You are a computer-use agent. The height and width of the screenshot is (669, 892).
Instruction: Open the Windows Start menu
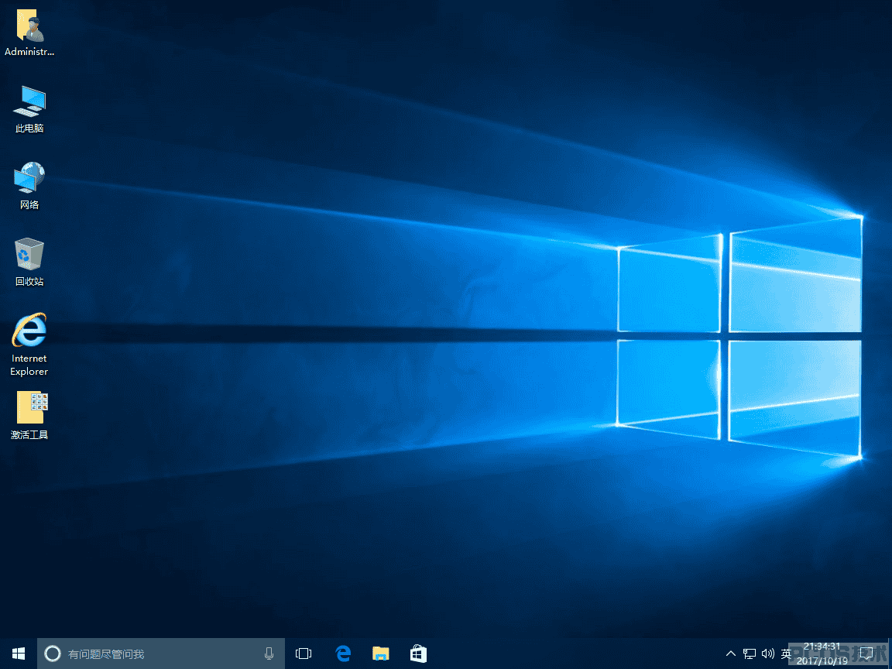click(19, 654)
